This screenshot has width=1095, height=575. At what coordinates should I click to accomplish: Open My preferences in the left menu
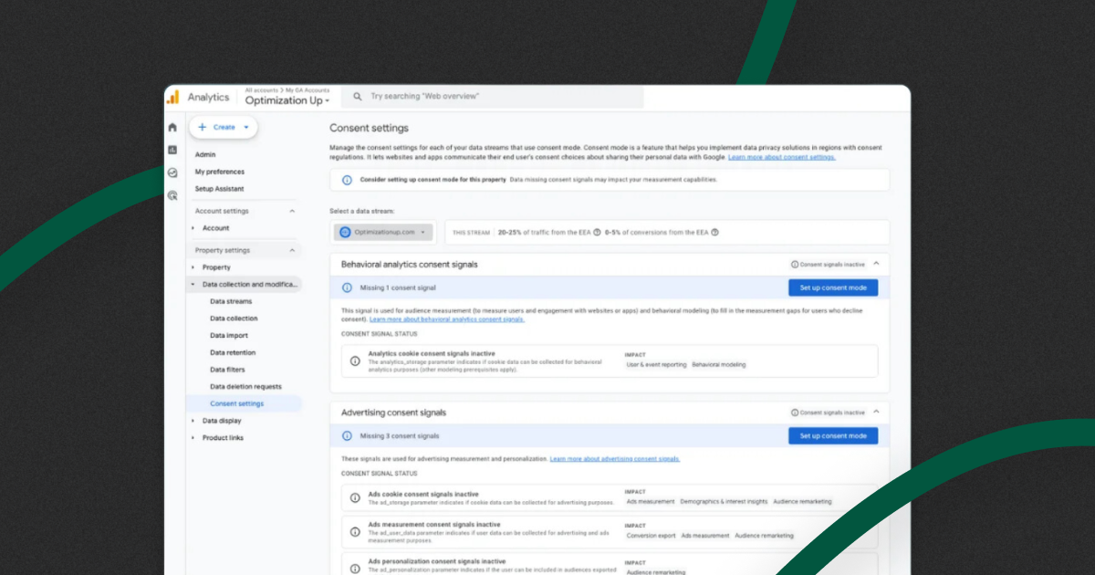pos(220,172)
